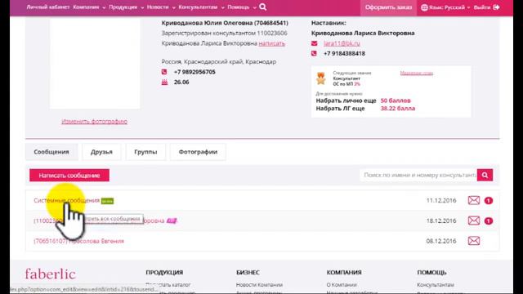Click the 50 баллов value

pyautogui.click(x=396, y=100)
